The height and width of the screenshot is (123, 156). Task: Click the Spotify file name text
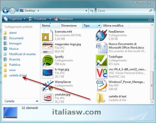point(59,57)
